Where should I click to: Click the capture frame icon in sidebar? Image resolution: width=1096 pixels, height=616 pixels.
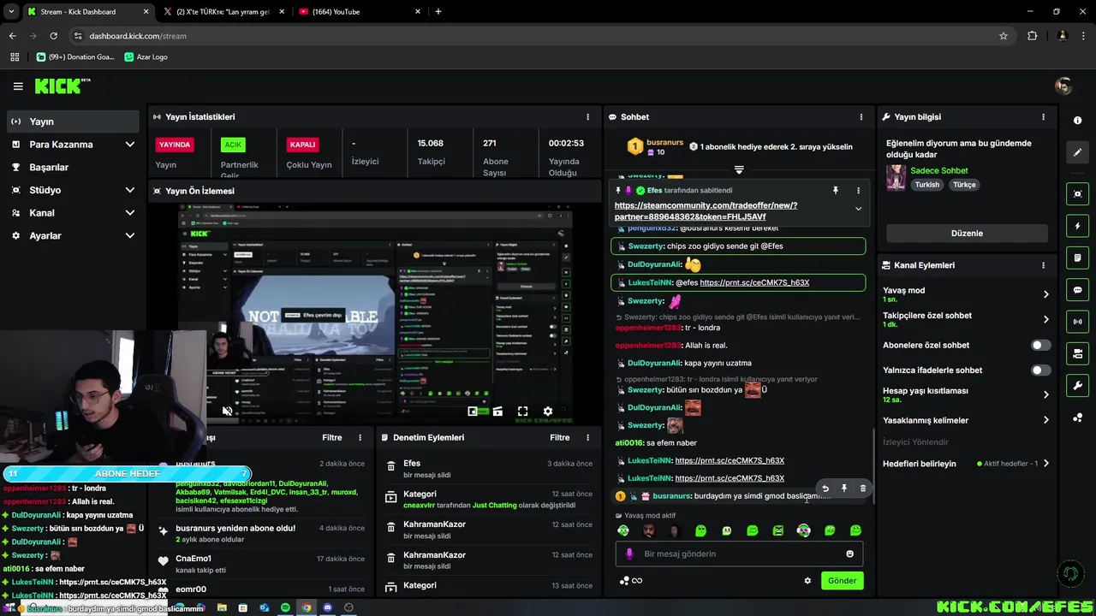point(1078,194)
